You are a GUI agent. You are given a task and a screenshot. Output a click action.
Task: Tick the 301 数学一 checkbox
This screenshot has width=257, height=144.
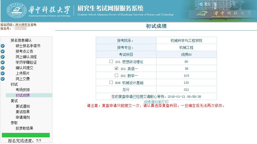point(116,75)
